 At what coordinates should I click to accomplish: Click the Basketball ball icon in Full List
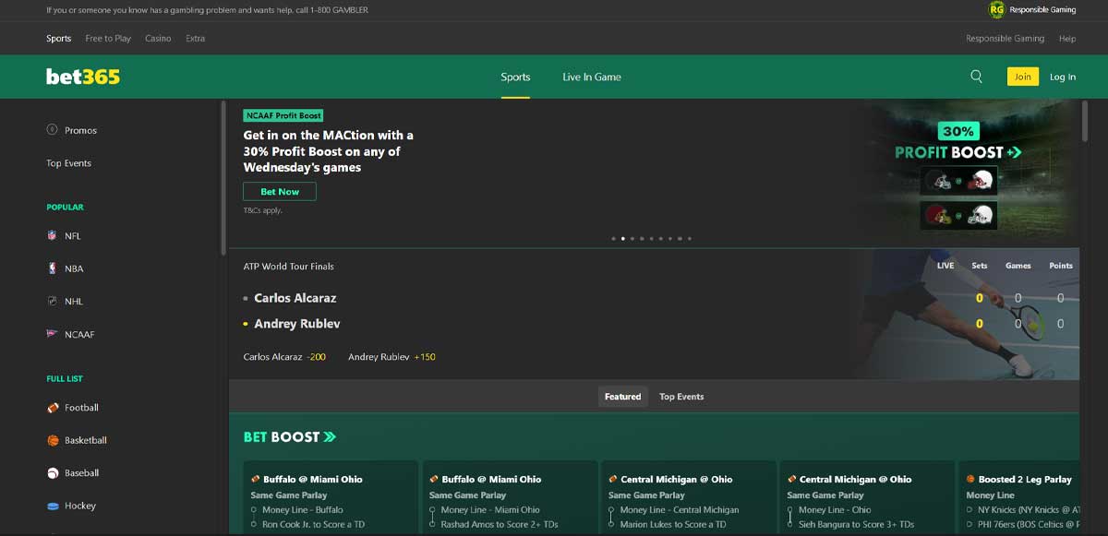coord(53,440)
